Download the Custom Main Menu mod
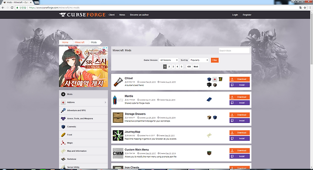 (x=240, y=150)
